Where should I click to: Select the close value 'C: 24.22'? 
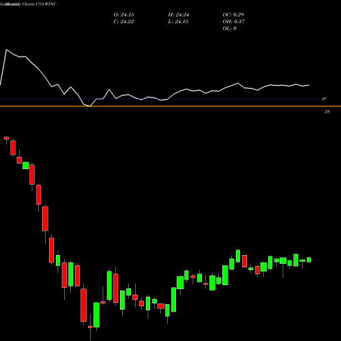(x=123, y=21)
